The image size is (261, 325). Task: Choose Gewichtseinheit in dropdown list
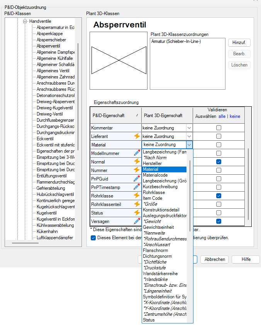coord(164,227)
